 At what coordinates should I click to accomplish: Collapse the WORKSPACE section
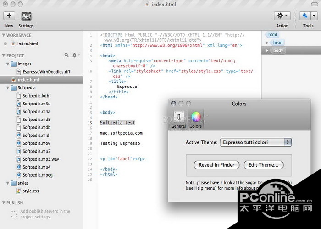(x=4, y=35)
